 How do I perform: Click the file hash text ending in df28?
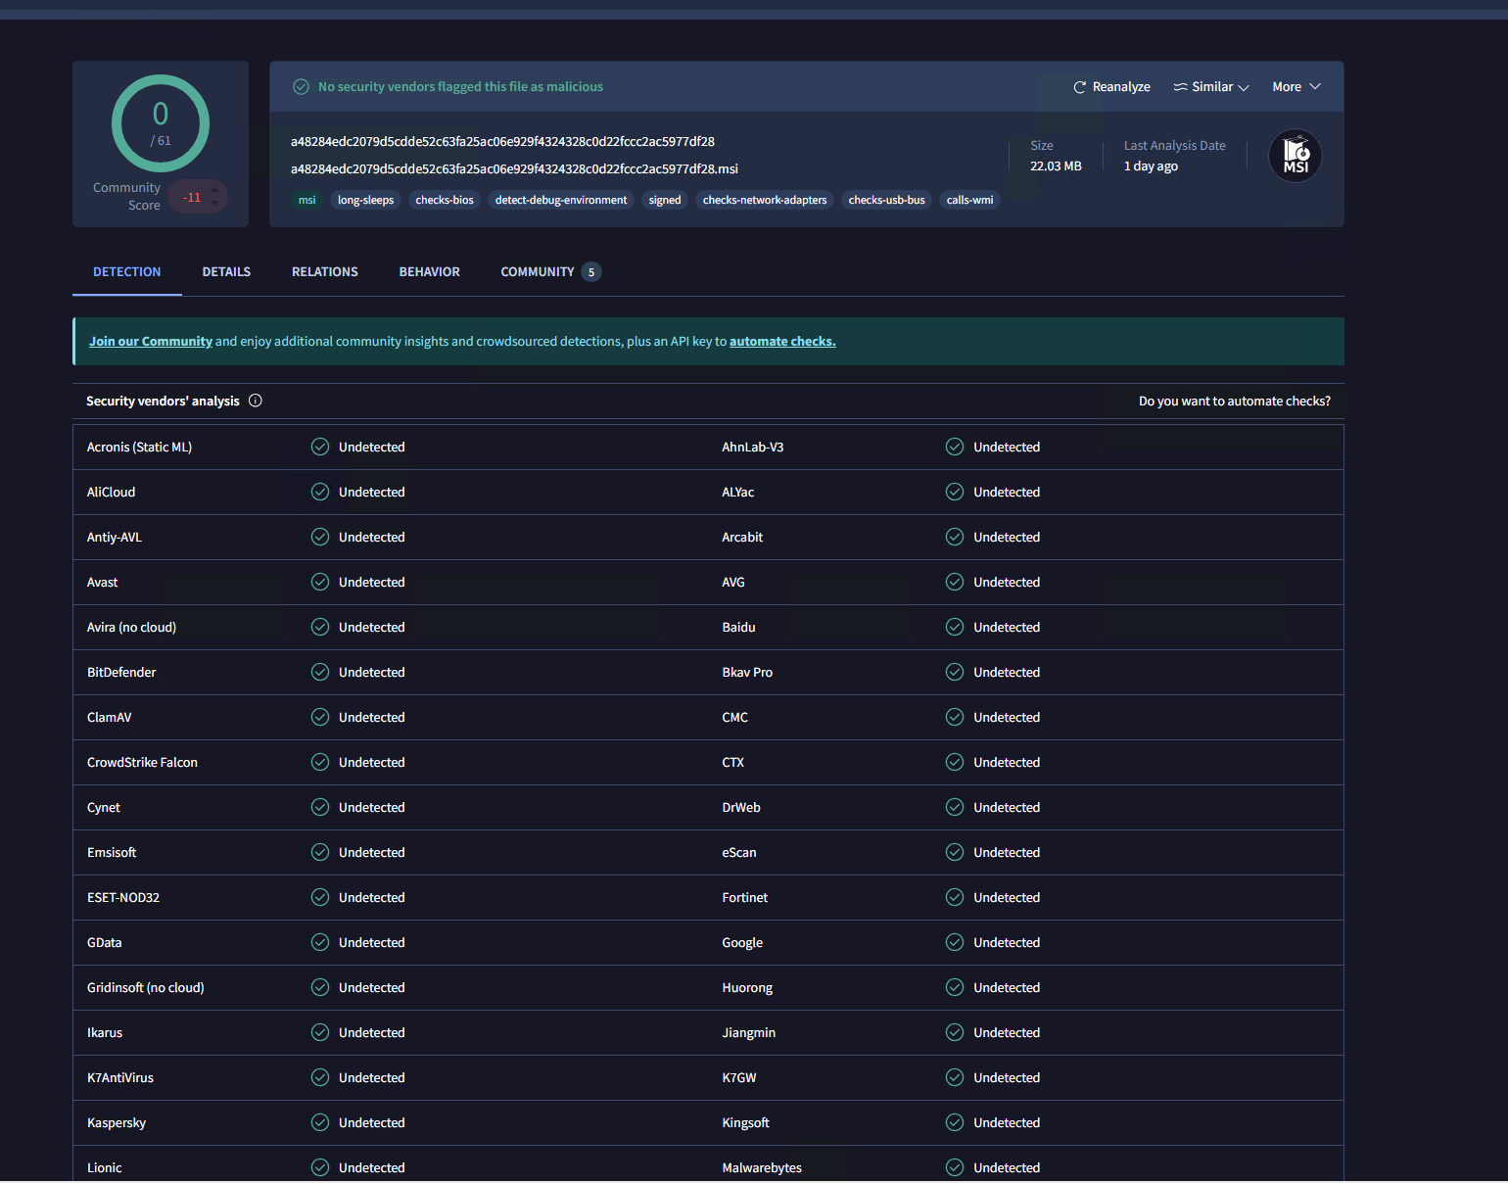(x=502, y=141)
